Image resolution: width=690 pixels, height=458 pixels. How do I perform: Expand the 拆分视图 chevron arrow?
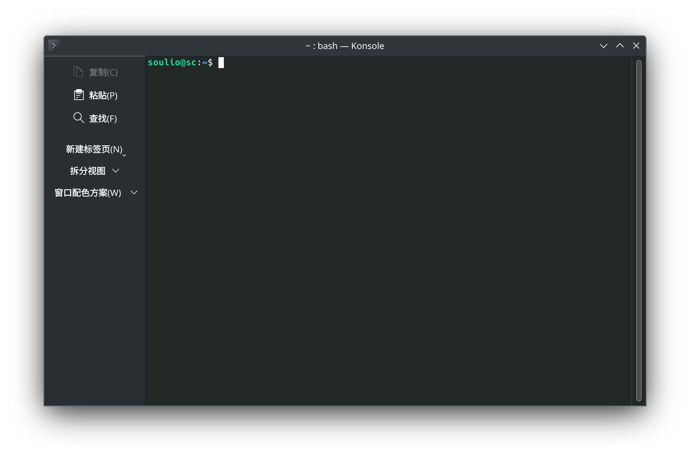coord(116,170)
